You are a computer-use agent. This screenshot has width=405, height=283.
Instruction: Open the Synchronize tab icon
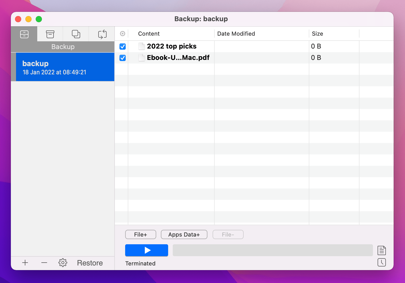102,34
